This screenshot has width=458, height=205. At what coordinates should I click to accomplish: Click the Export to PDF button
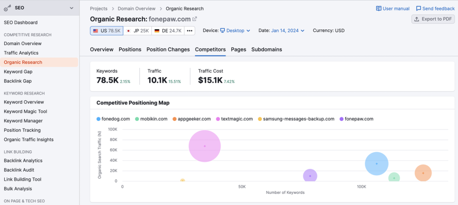[x=433, y=19]
